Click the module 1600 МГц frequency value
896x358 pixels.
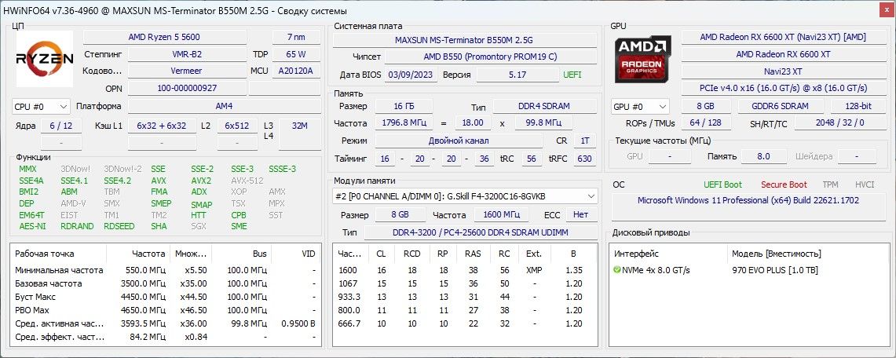(500, 214)
